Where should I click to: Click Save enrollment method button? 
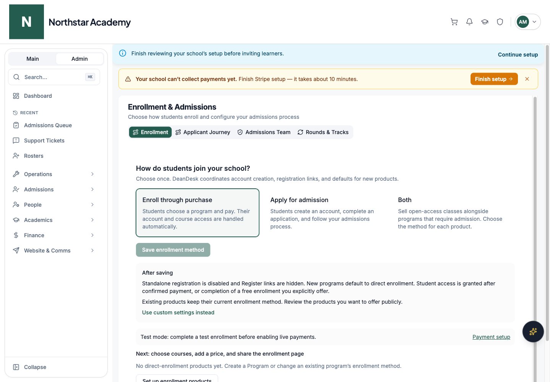point(173,250)
